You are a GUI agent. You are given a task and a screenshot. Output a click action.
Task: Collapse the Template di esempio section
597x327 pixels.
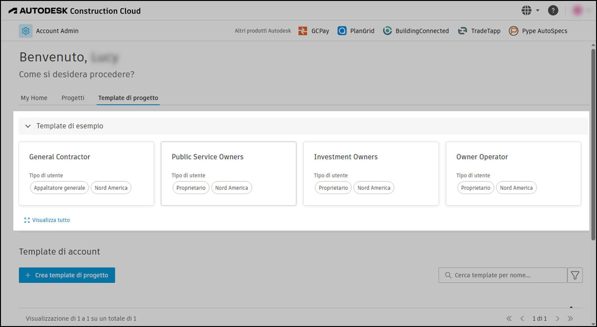[28, 126]
